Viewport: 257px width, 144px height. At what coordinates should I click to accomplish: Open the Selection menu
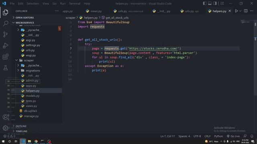(33, 4)
